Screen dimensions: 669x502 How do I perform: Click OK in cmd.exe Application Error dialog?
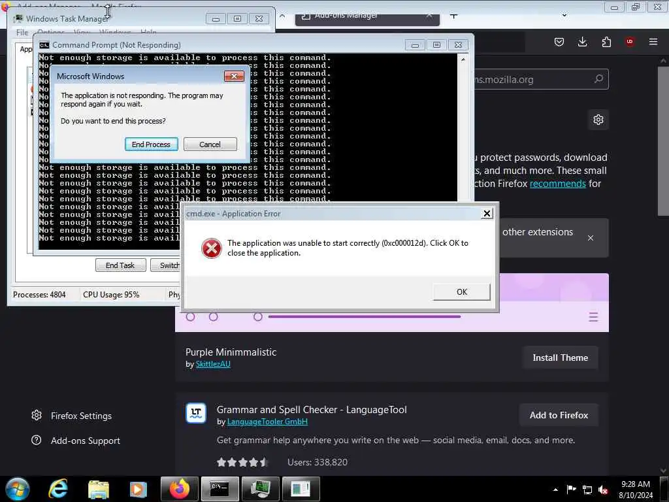click(462, 292)
